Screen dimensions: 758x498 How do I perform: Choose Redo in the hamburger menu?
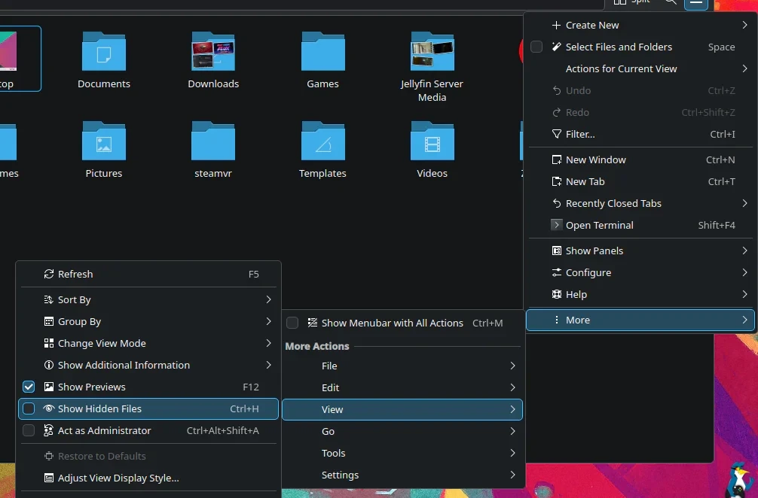click(640, 112)
